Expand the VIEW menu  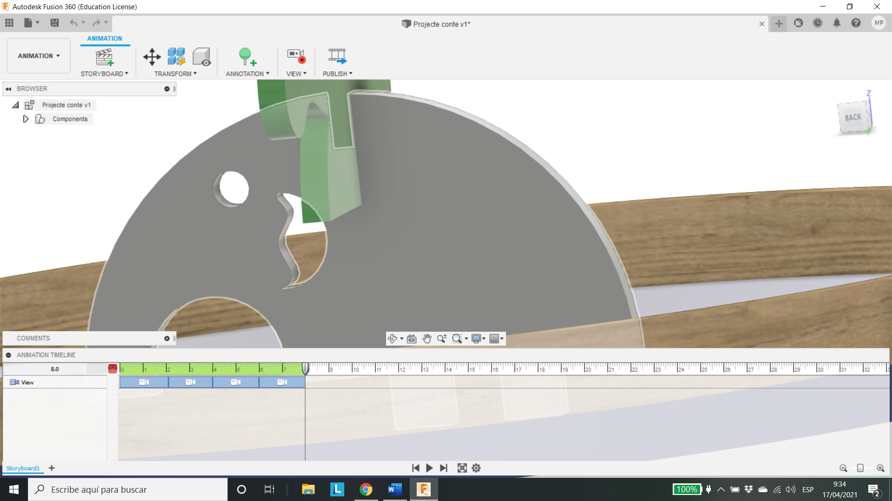point(296,74)
